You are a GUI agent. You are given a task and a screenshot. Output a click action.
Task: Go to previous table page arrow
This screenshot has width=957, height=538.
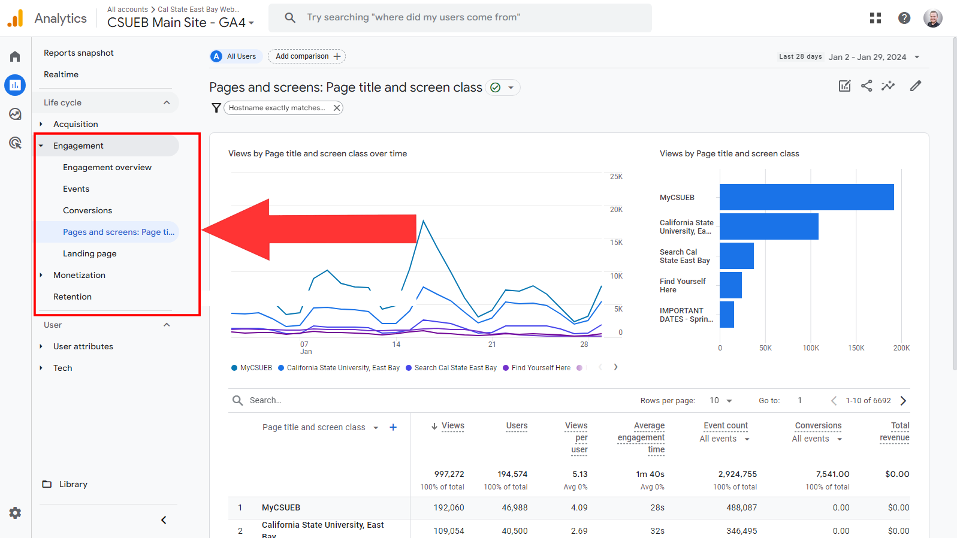pyautogui.click(x=834, y=400)
